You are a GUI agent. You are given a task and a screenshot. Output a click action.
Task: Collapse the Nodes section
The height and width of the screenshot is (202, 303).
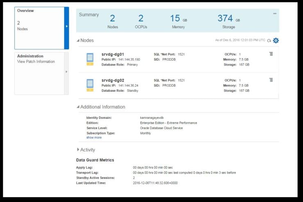[78, 41]
